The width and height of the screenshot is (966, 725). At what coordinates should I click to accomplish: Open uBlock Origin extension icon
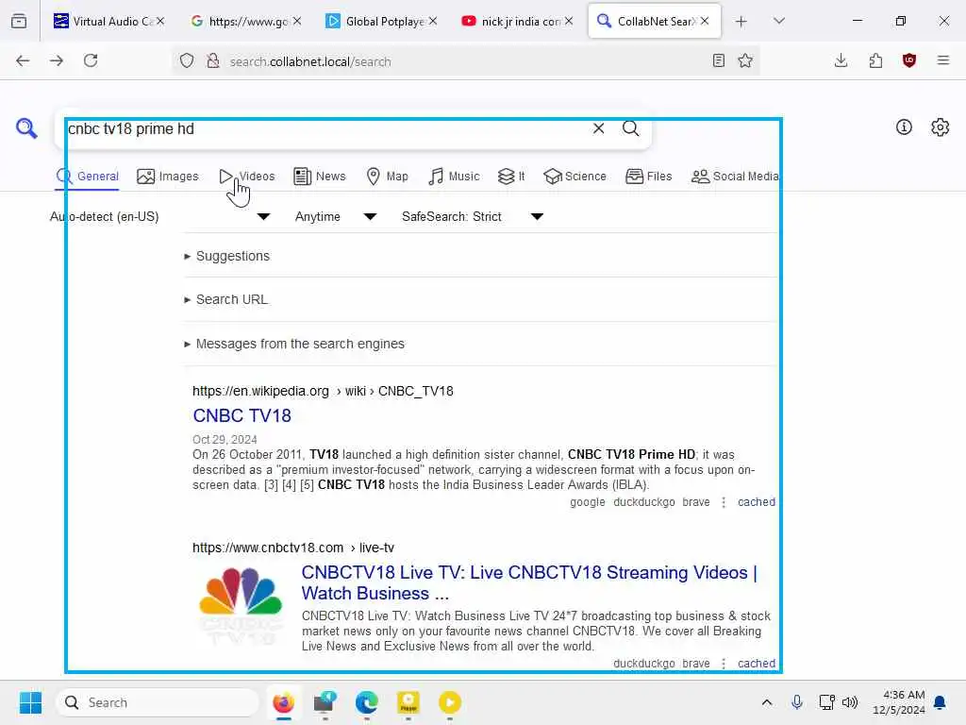pos(909,60)
